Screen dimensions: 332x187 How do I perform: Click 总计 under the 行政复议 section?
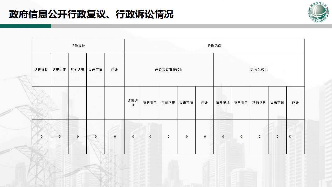(x=114, y=70)
